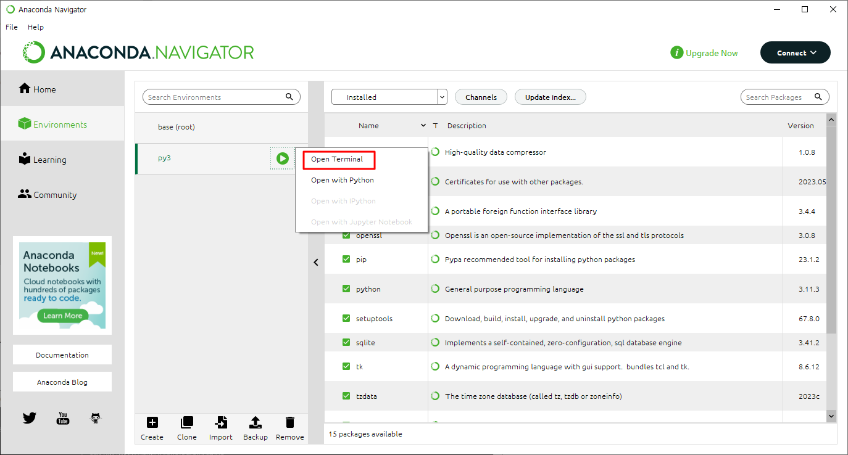Viewport: 848px width, 455px height.
Task: Click the python version 3.11.3 cell
Action: 809,289
